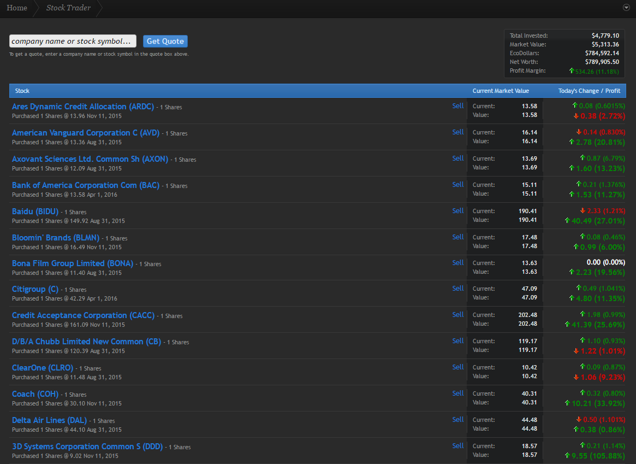The height and width of the screenshot is (464, 636).
Task: Click DDD profit 9.55 (105.88%)
Action: point(598,456)
